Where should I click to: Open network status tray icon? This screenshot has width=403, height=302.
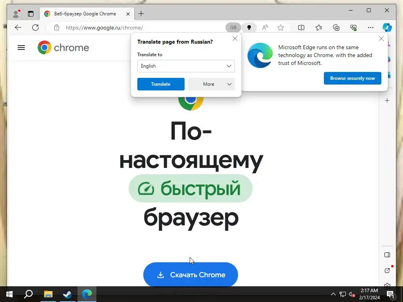click(x=343, y=294)
